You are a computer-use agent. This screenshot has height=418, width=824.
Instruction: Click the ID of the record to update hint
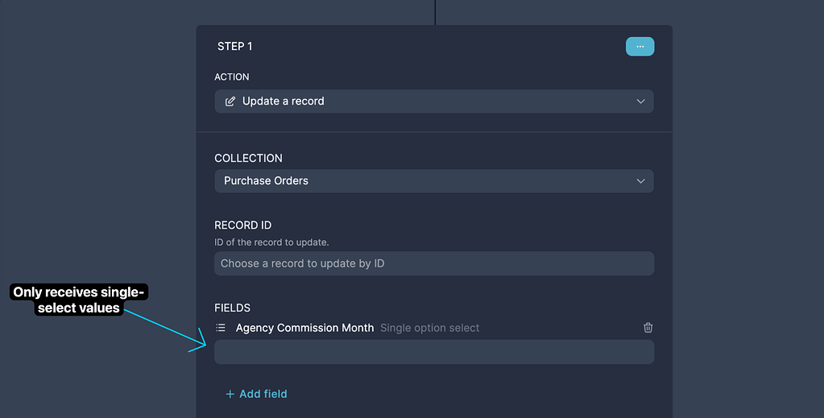[x=271, y=242]
